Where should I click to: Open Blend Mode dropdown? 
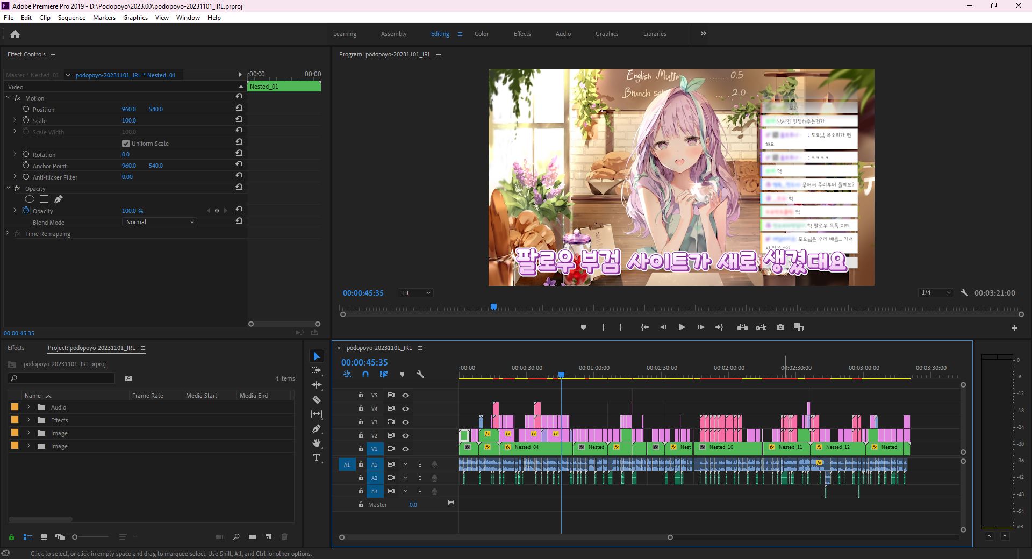(160, 222)
